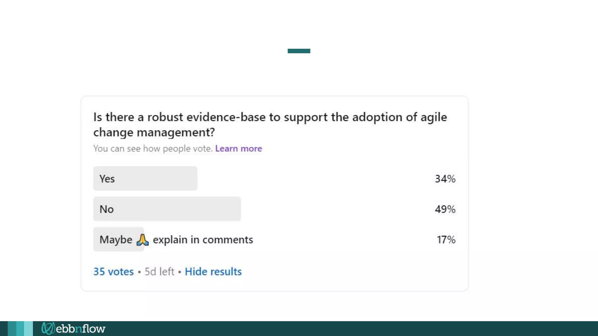Click the 34% result percentage
The width and height of the screenshot is (598, 336).
pos(445,179)
